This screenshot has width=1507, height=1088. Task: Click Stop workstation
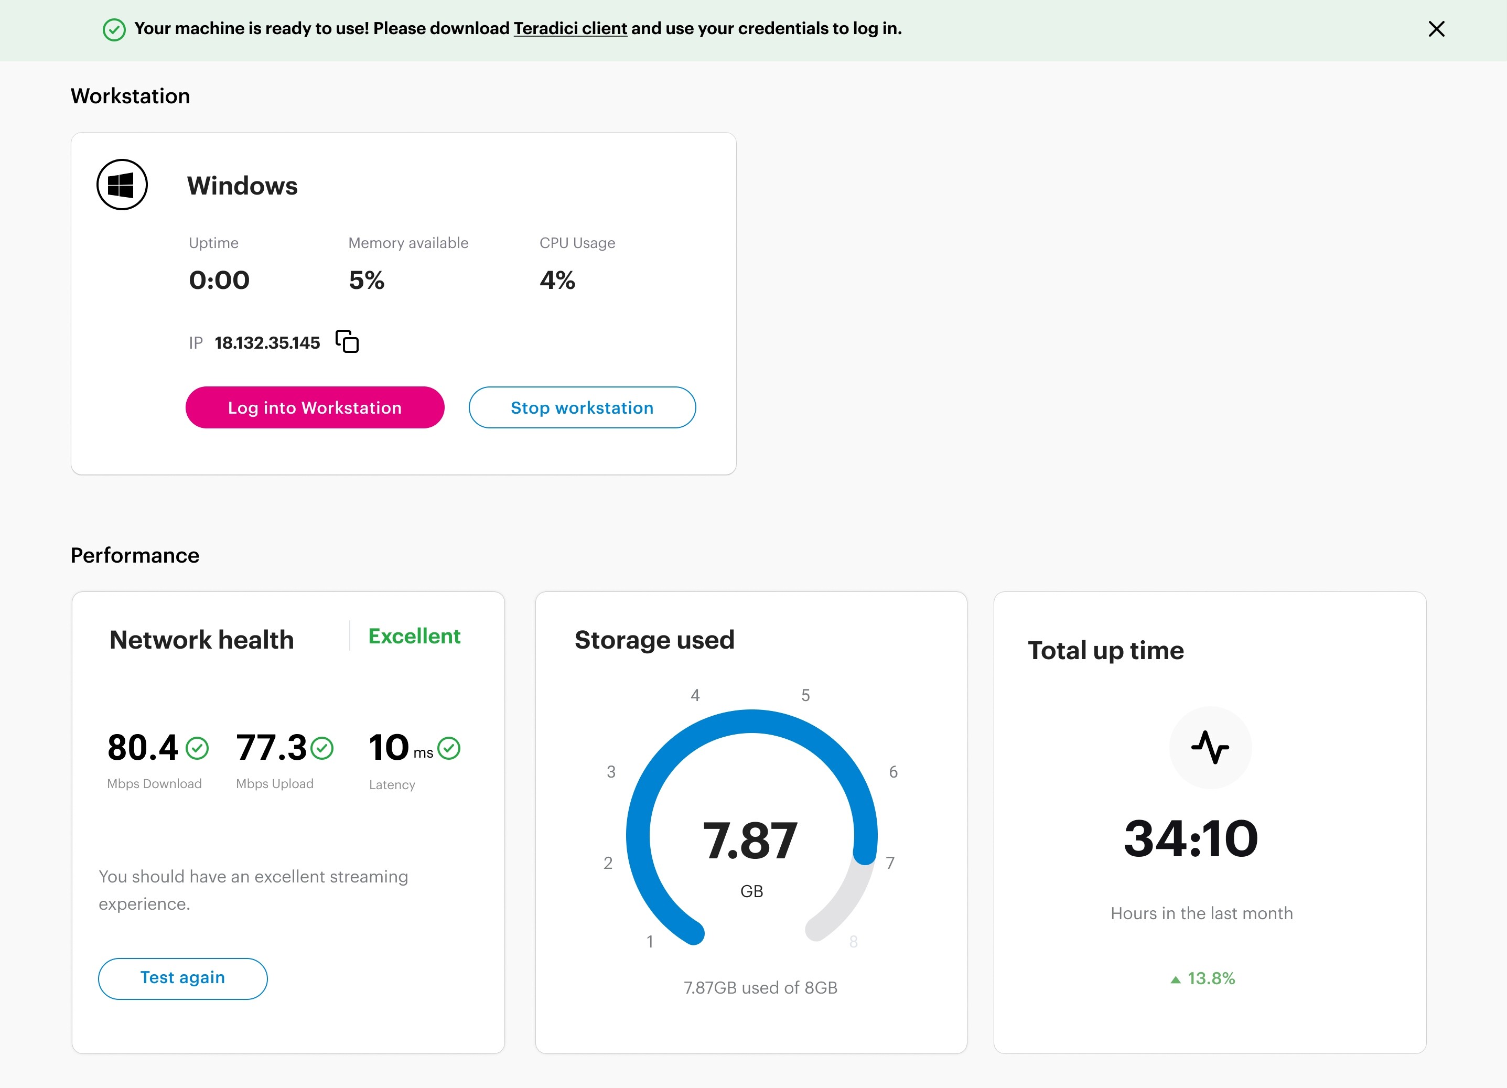click(582, 407)
